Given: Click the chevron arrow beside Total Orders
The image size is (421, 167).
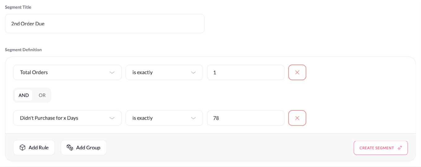Looking at the screenshot, I should point(112,72).
